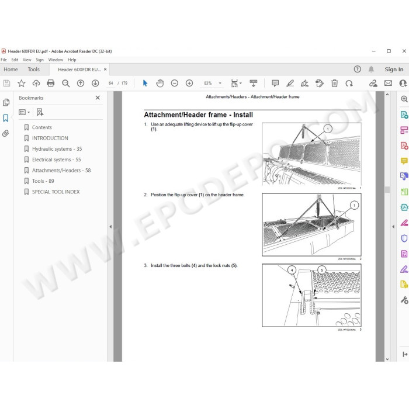The image size is (409, 409).
Task: Zoom out with minus icon
Action: click(175, 83)
